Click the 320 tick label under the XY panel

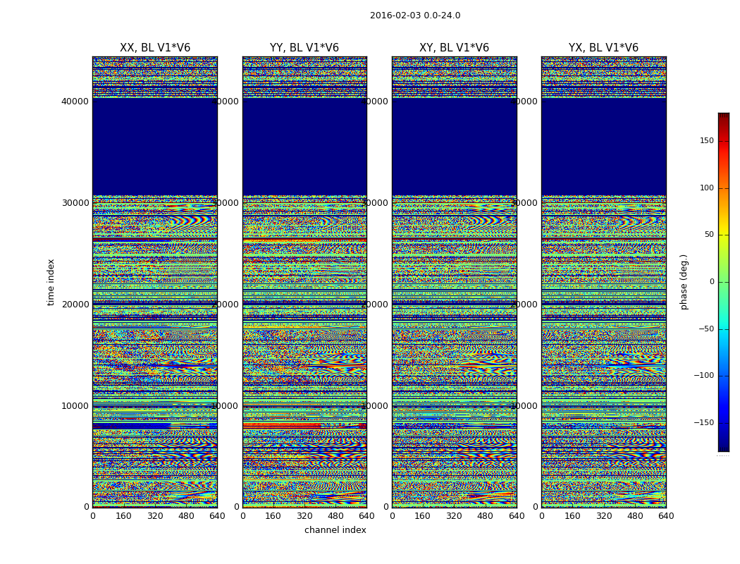(x=454, y=516)
